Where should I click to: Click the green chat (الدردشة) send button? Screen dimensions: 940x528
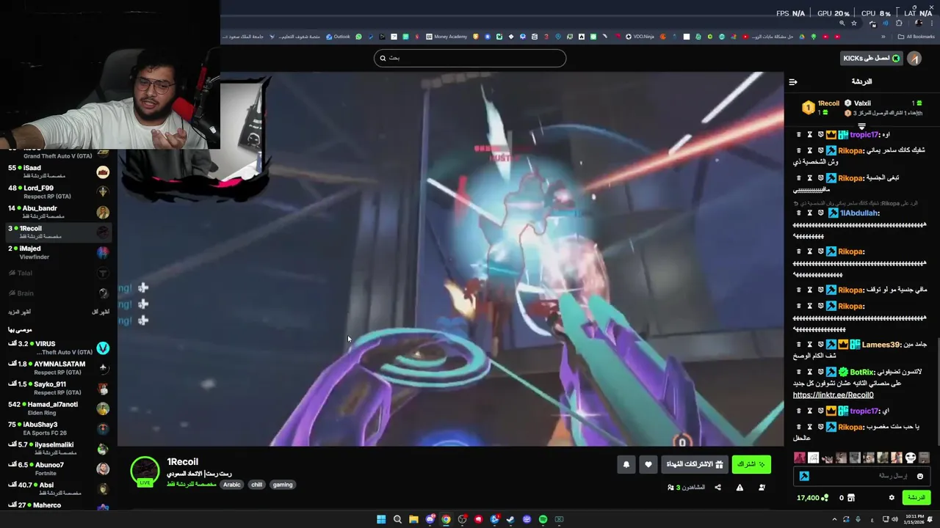click(916, 498)
